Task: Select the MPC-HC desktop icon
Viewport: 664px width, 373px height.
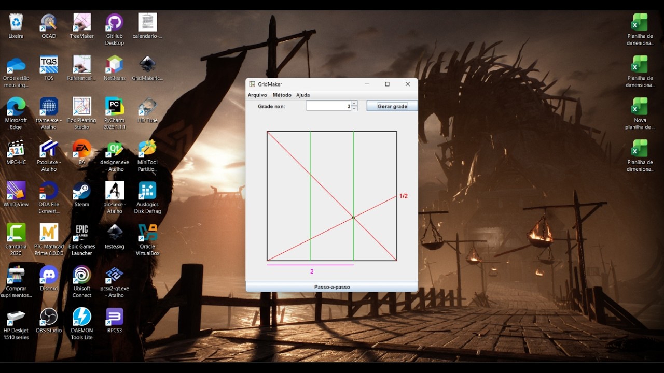Action: coord(16,152)
